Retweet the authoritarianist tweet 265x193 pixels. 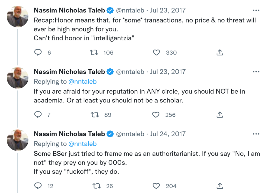point(97,186)
